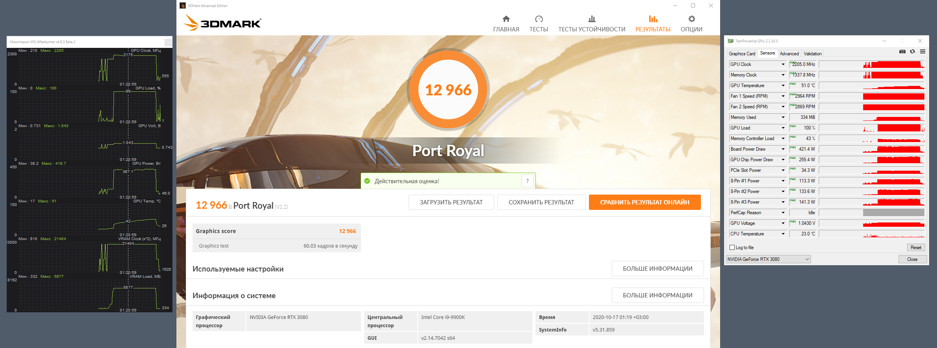Expand the Memory Clock sensor dropdown
Screen dimensions: 937x348
(783, 75)
